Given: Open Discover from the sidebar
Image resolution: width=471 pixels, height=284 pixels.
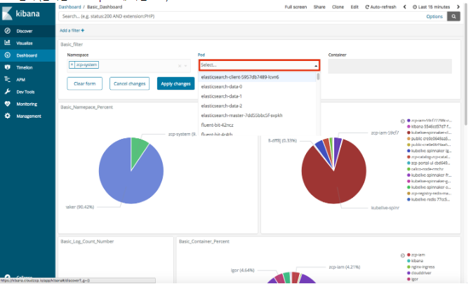Looking at the screenshot, I should pos(24,31).
